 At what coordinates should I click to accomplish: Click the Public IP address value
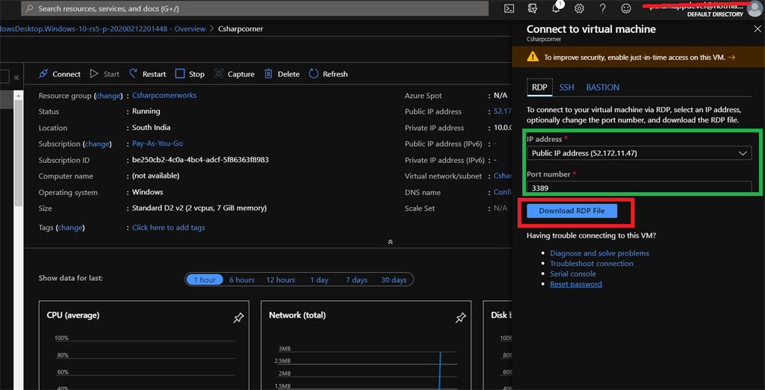503,111
